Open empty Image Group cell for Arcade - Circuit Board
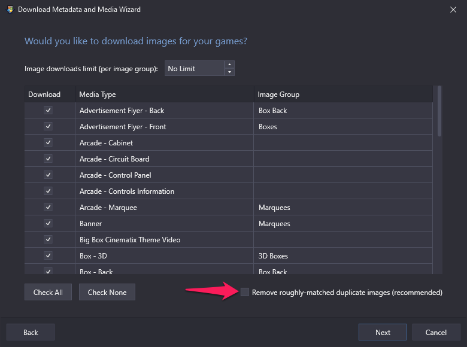 tap(343, 159)
